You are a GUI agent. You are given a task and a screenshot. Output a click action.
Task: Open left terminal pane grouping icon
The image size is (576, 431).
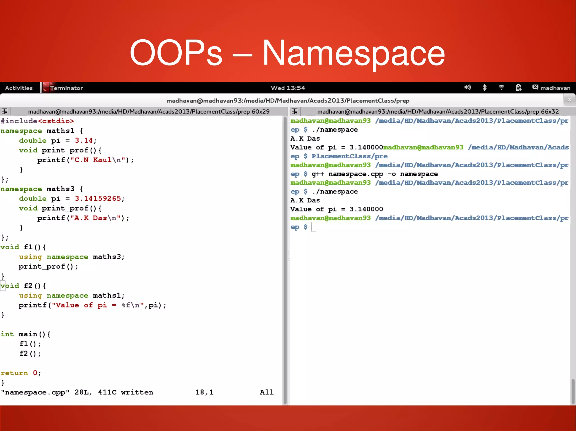point(4,111)
